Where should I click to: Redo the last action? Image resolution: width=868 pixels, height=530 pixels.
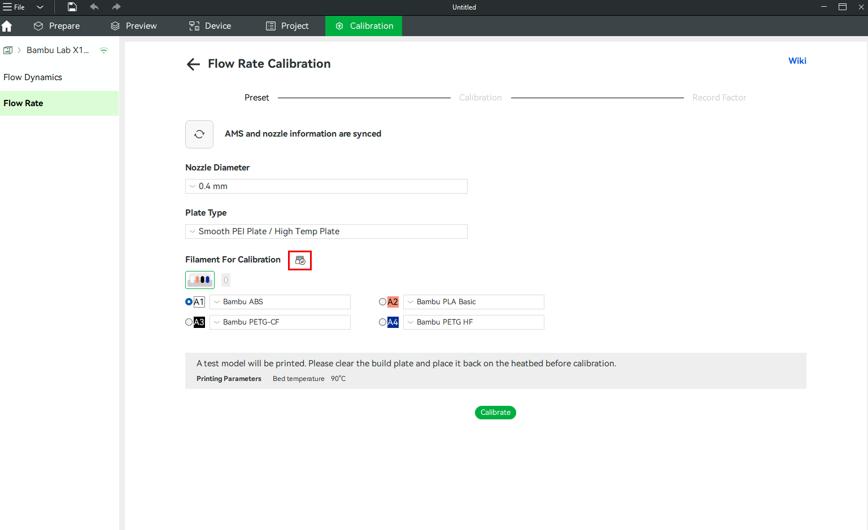[x=116, y=7]
